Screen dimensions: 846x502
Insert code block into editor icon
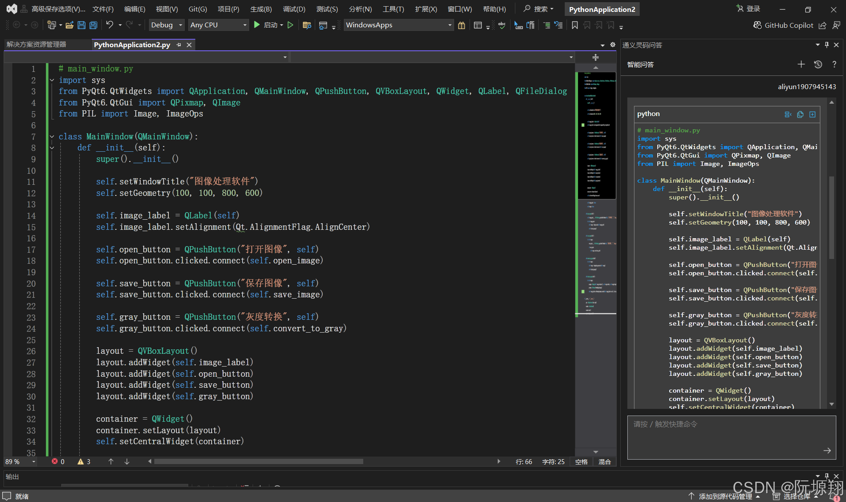click(x=812, y=114)
